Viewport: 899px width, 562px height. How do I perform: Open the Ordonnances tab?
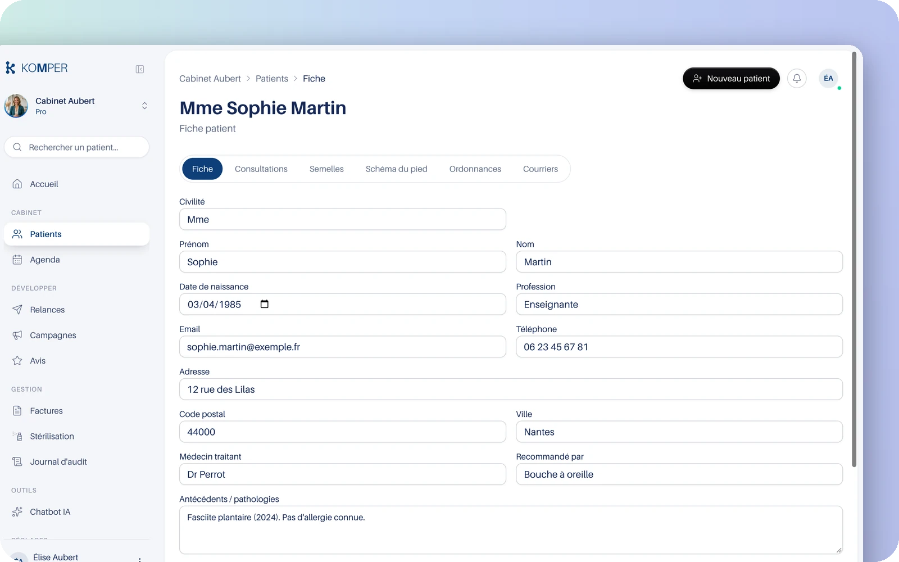[475, 169]
